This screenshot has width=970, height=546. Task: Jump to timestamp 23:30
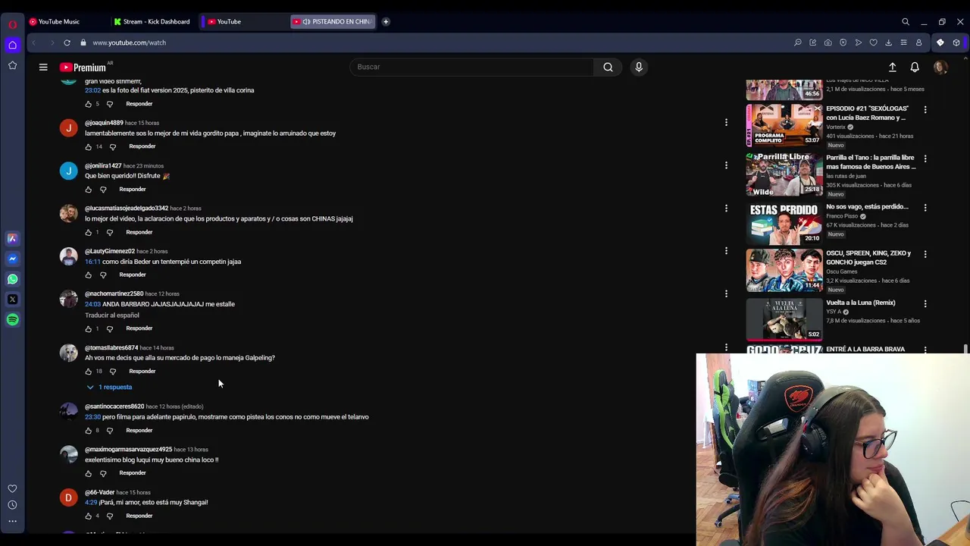[92, 417]
